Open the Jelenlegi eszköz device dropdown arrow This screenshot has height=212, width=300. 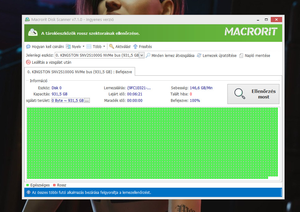click(x=142, y=55)
